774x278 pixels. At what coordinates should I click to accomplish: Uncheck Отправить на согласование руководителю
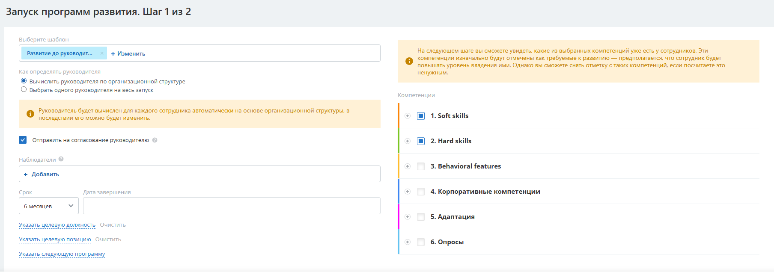(23, 140)
